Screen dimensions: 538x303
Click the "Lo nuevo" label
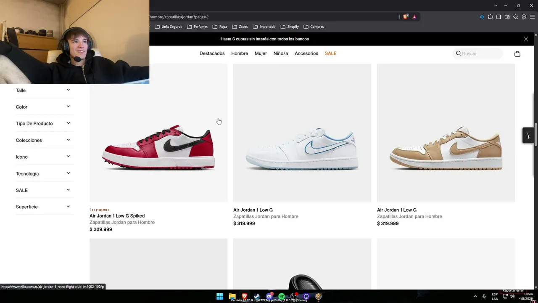click(99, 210)
